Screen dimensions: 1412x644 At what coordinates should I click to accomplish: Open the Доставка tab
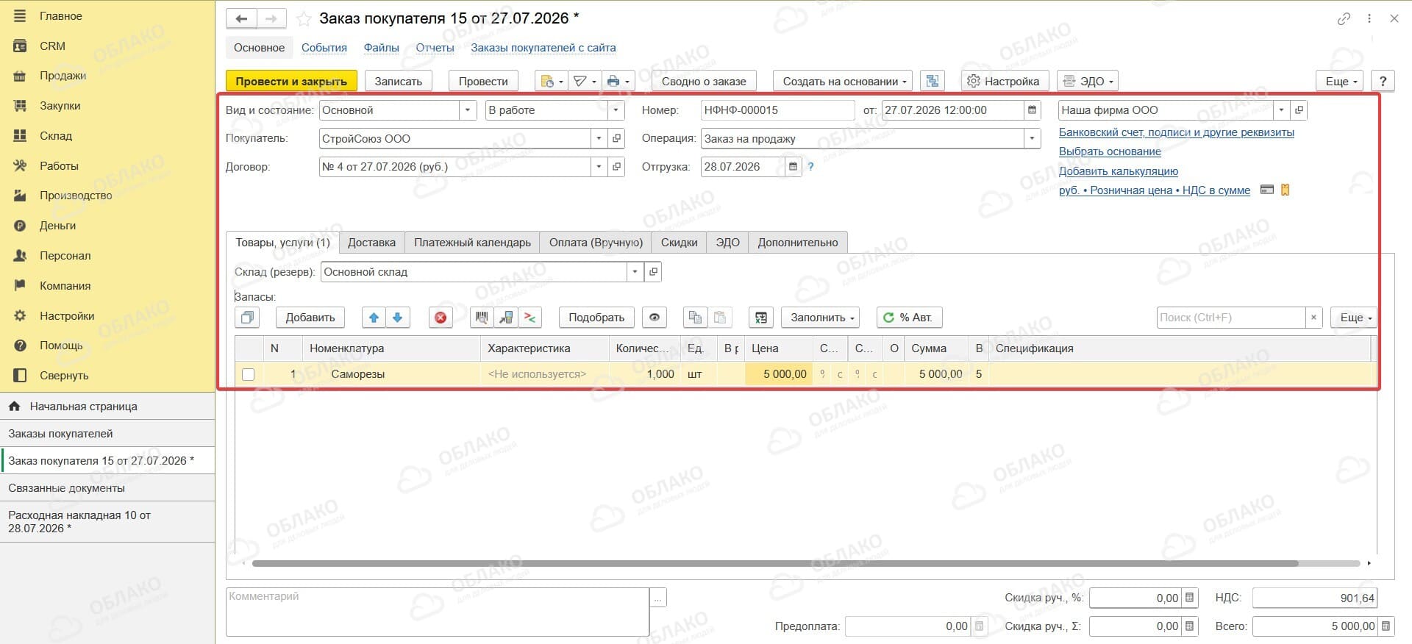[x=371, y=243]
